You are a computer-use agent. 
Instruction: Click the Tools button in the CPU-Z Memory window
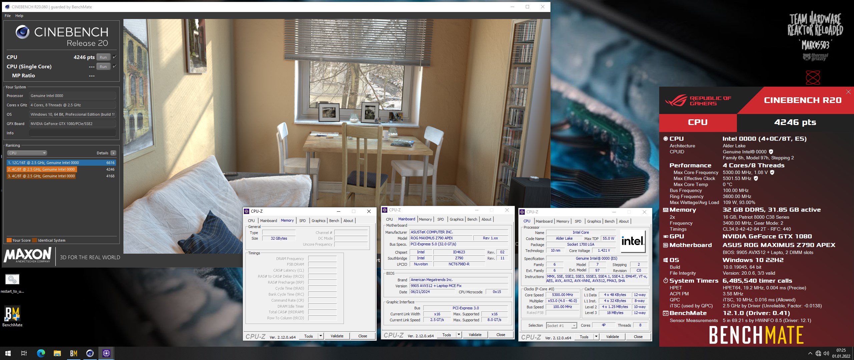309,336
